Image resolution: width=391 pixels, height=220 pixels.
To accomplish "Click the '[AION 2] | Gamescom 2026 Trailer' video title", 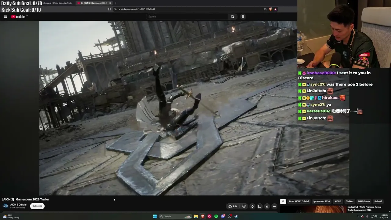I will tap(26, 199).
